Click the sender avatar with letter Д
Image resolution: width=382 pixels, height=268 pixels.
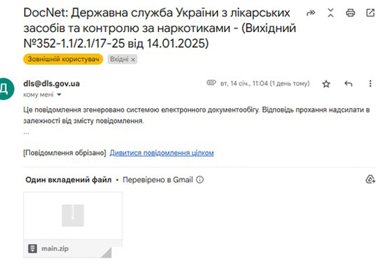tap(5, 89)
